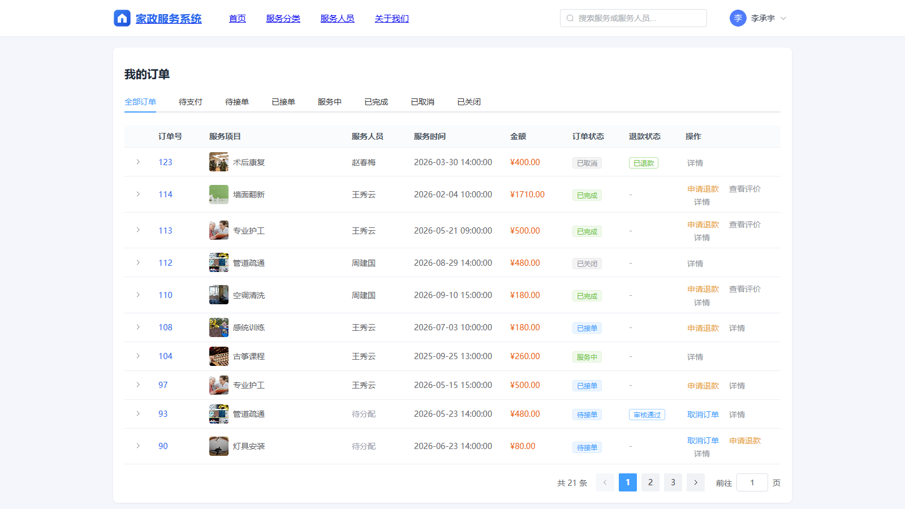Switch to the 待支付 tab
The height and width of the screenshot is (509, 905).
[x=191, y=102]
